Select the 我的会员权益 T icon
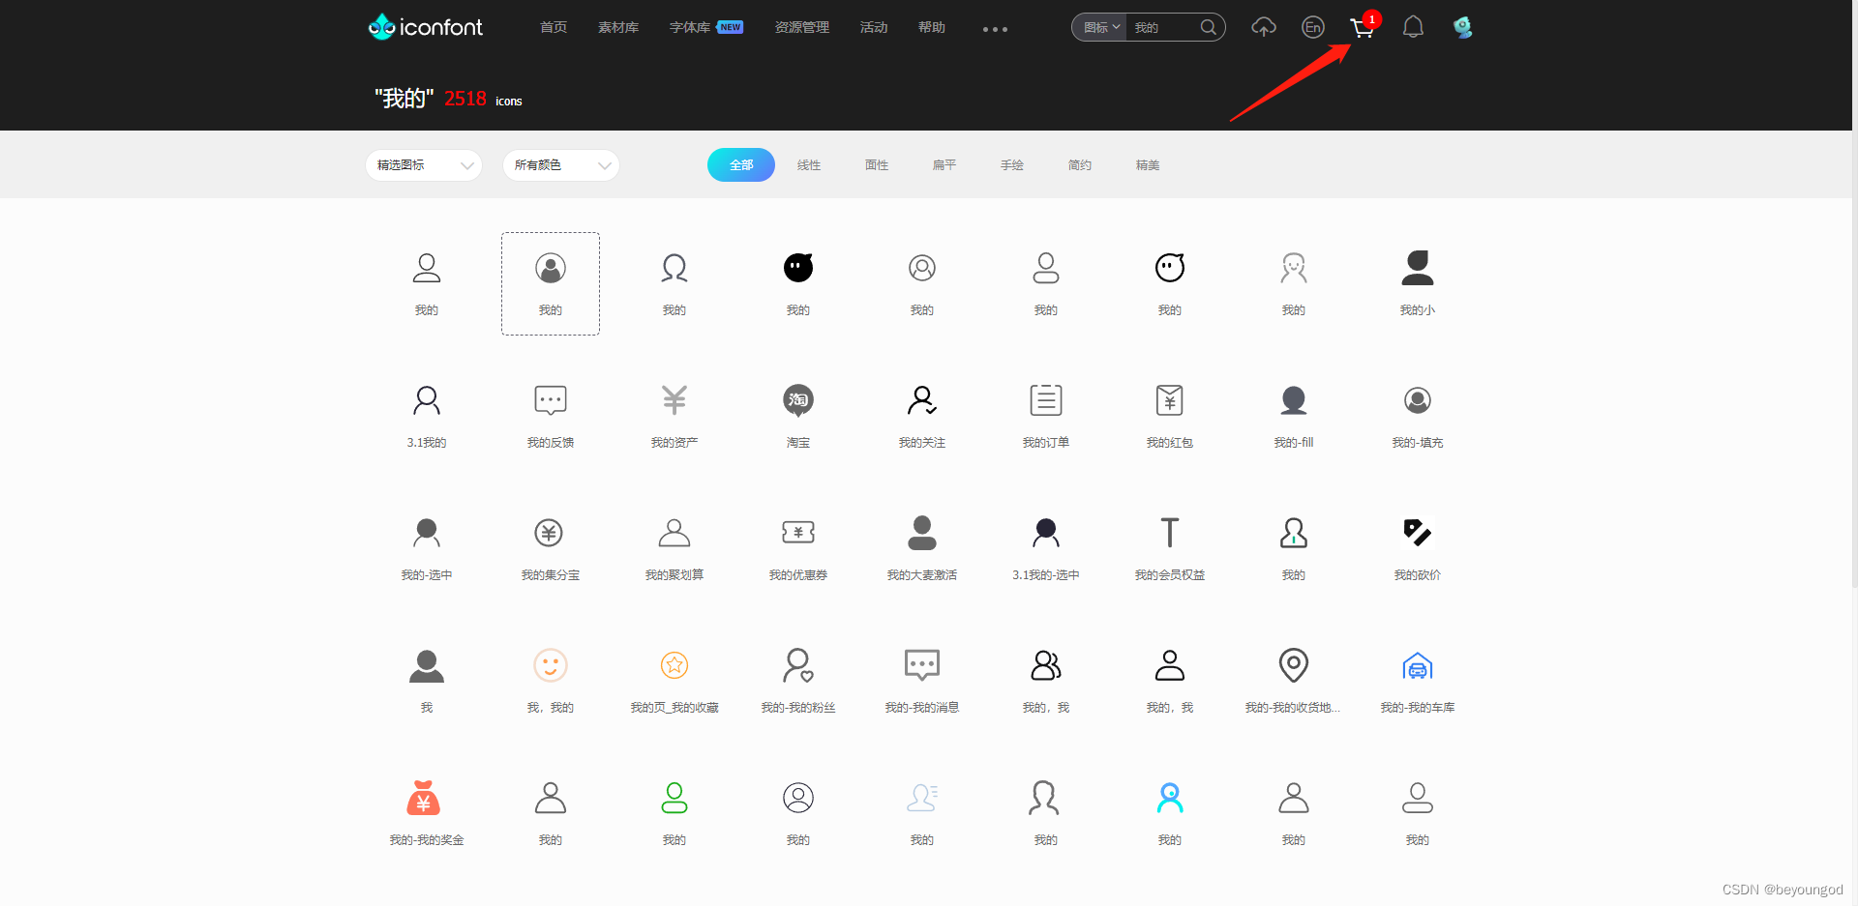The width and height of the screenshot is (1858, 906). coord(1170,533)
